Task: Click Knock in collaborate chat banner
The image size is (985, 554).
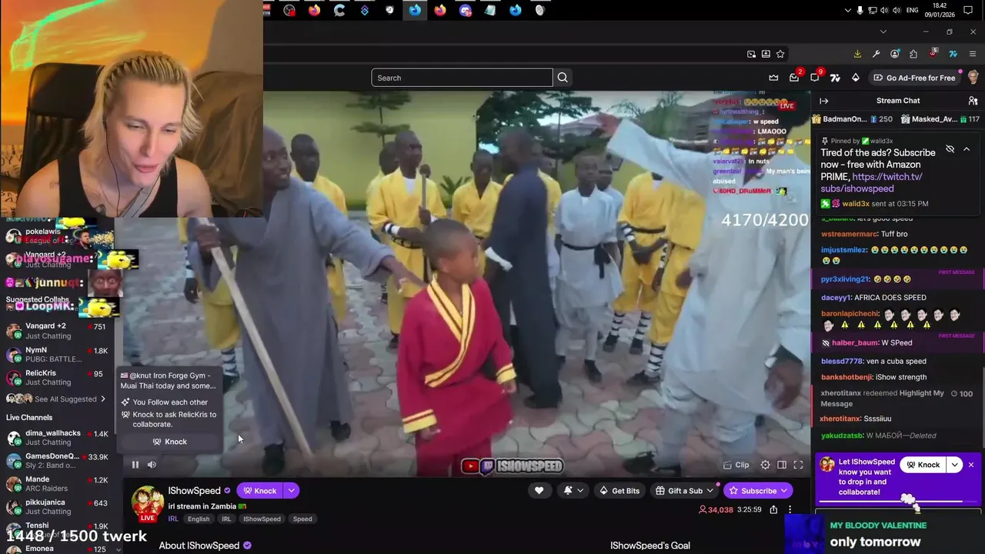Action: click(923, 465)
